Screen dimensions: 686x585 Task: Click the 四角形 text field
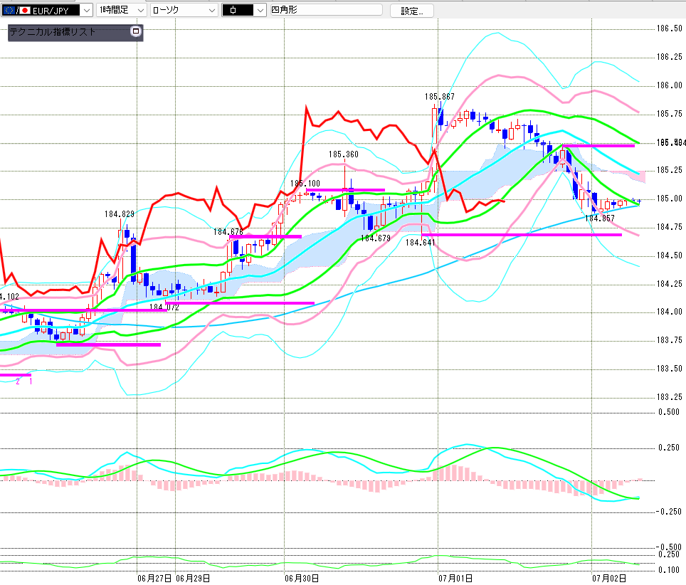[327, 10]
